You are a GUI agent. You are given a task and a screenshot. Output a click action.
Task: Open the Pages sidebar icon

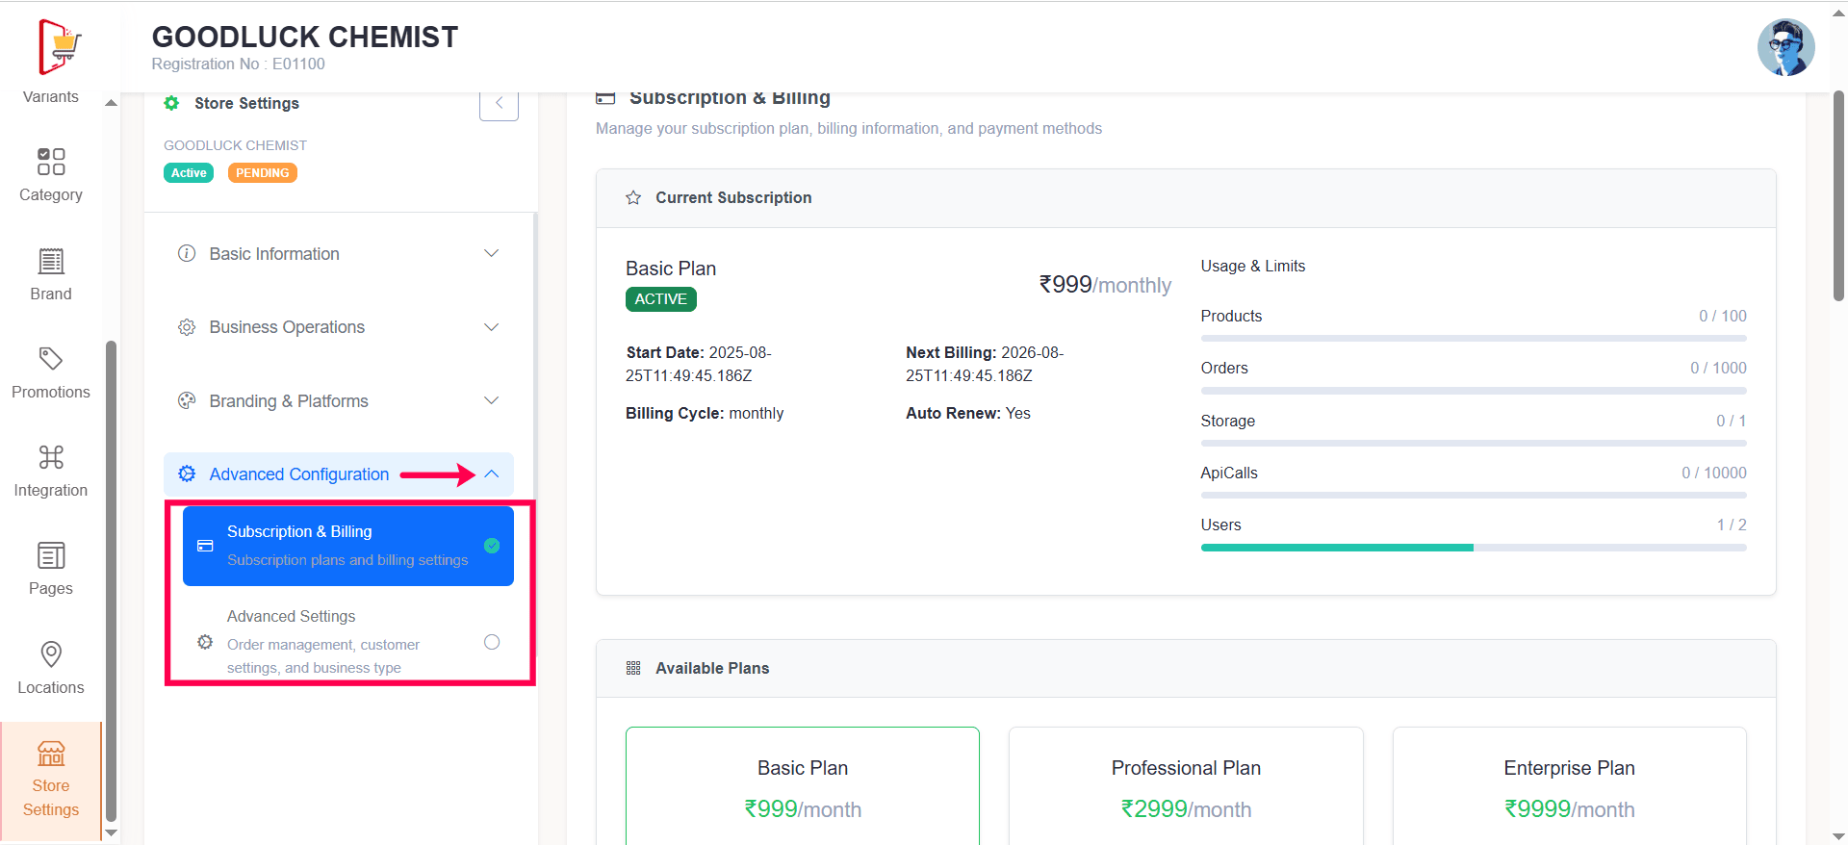(x=51, y=556)
